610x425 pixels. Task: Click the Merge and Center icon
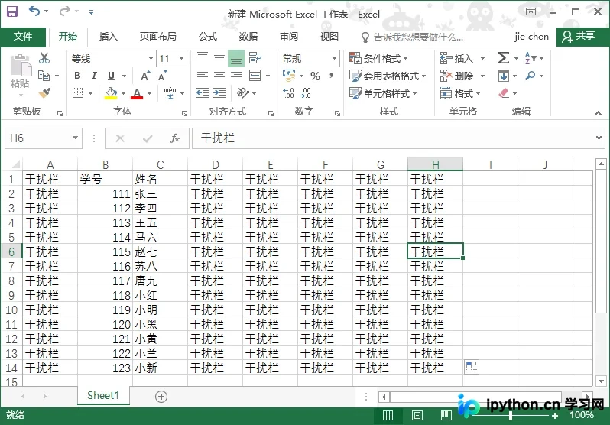coord(255,76)
